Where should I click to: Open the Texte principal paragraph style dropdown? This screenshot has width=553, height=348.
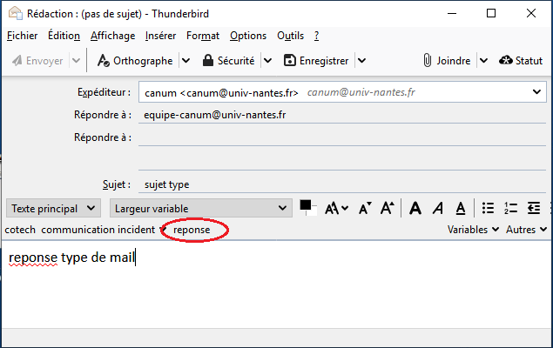click(x=54, y=209)
